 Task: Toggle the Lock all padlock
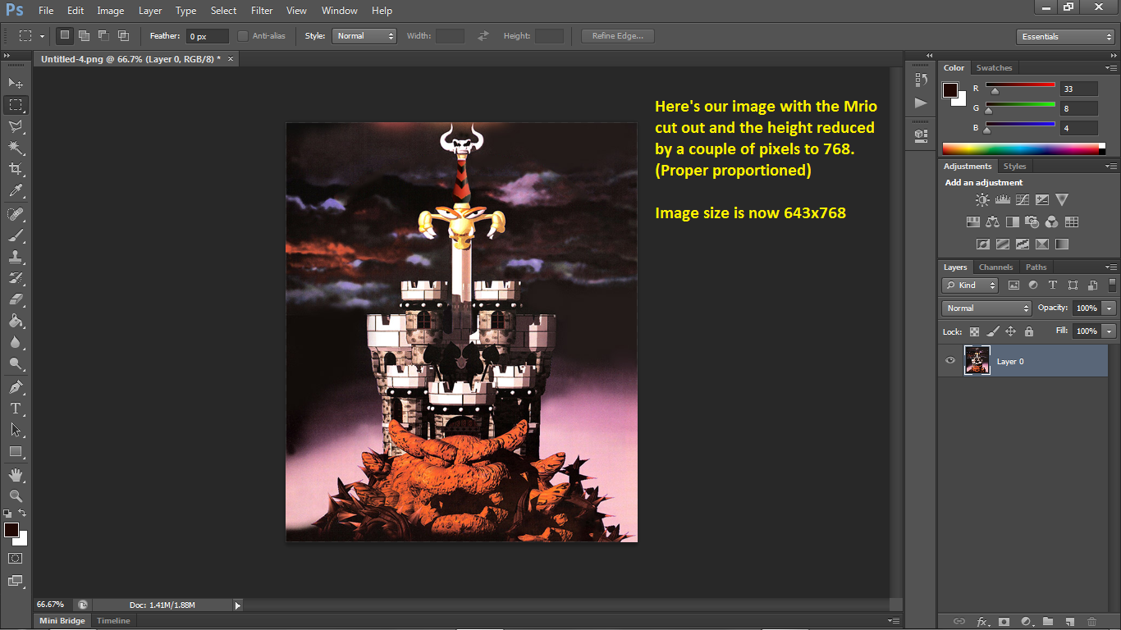(x=1028, y=331)
